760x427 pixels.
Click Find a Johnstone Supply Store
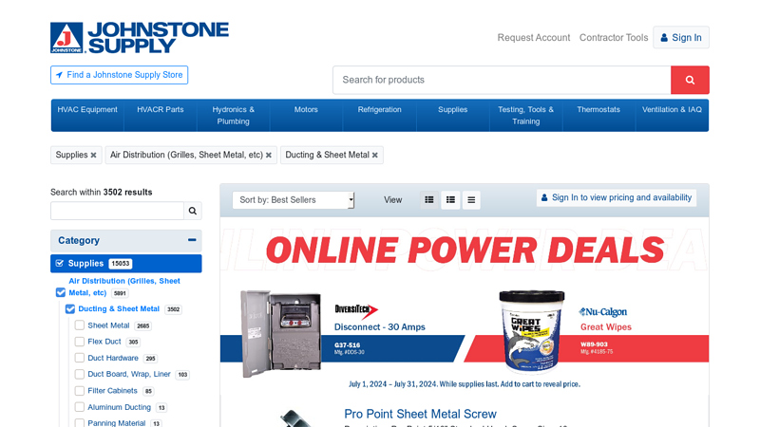[x=120, y=75]
